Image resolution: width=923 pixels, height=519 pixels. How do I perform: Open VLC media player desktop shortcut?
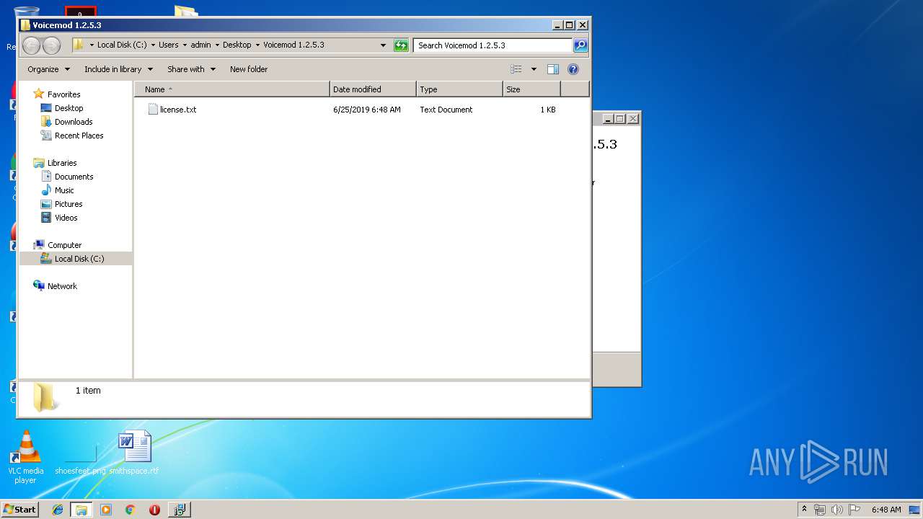[25, 456]
